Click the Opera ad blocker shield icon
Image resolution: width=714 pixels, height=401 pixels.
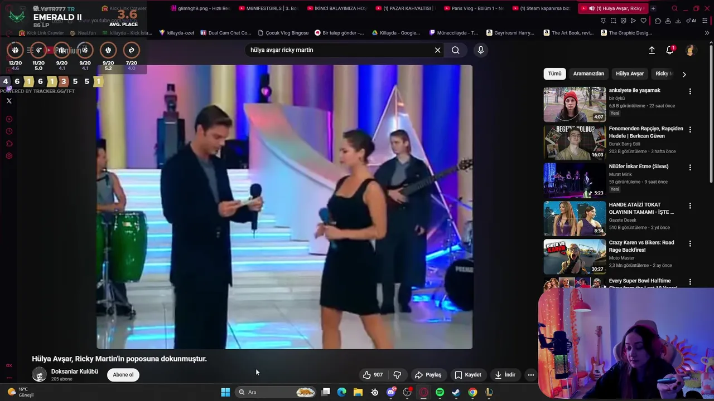coord(623,21)
